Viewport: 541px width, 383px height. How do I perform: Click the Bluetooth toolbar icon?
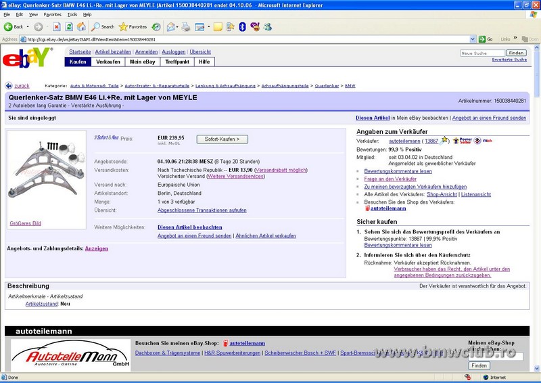pos(243,27)
